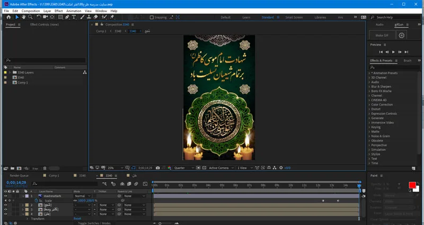Open the Graph Editor icon
The height and width of the screenshot is (225, 424).
(x=145, y=184)
